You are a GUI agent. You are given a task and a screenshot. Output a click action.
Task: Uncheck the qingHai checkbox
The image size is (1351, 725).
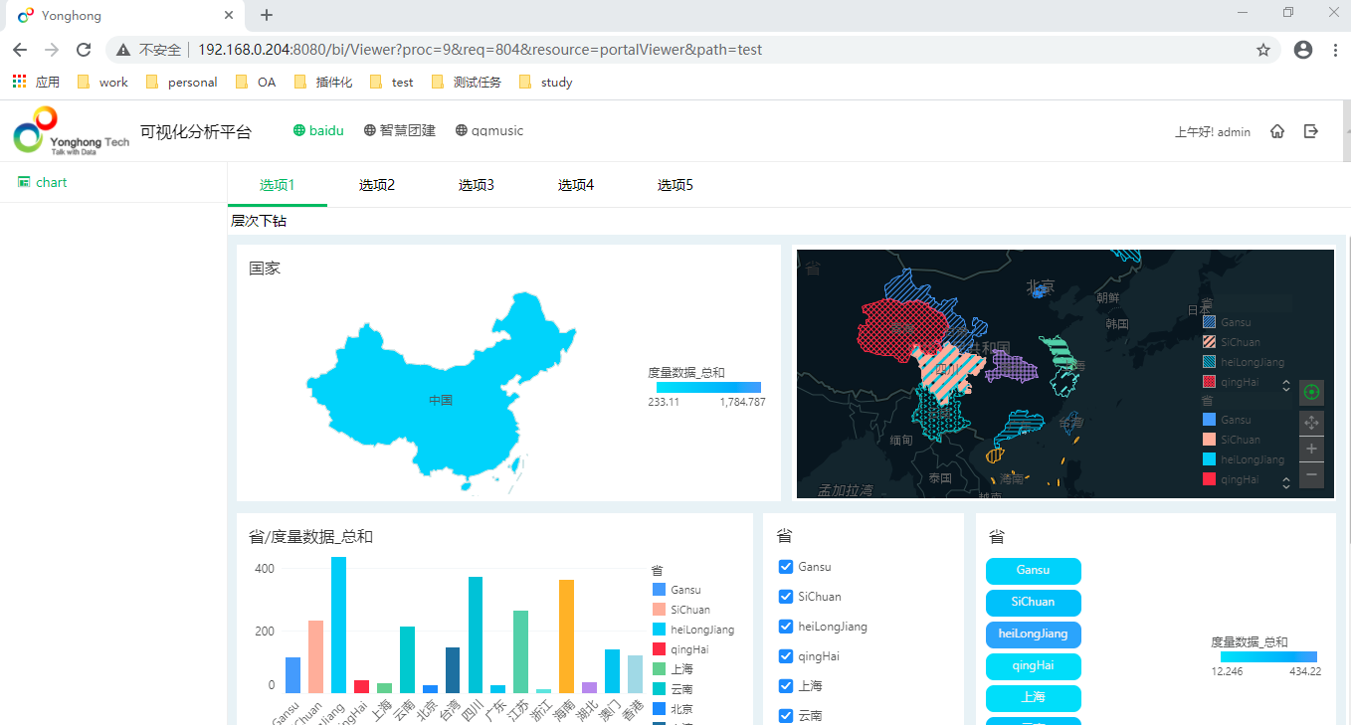click(x=786, y=656)
